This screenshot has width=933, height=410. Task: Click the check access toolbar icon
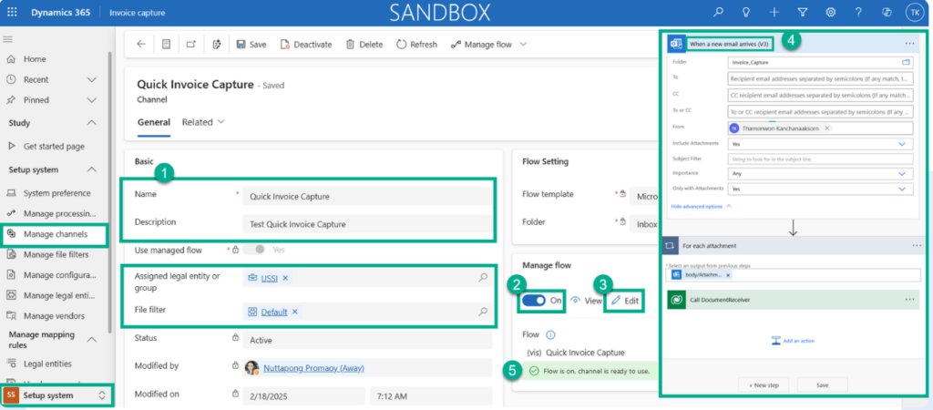217,44
